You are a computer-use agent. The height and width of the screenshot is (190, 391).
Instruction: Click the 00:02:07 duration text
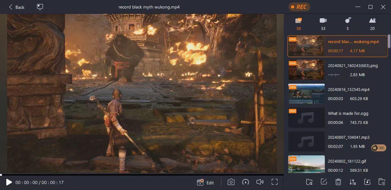(x=336, y=146)
